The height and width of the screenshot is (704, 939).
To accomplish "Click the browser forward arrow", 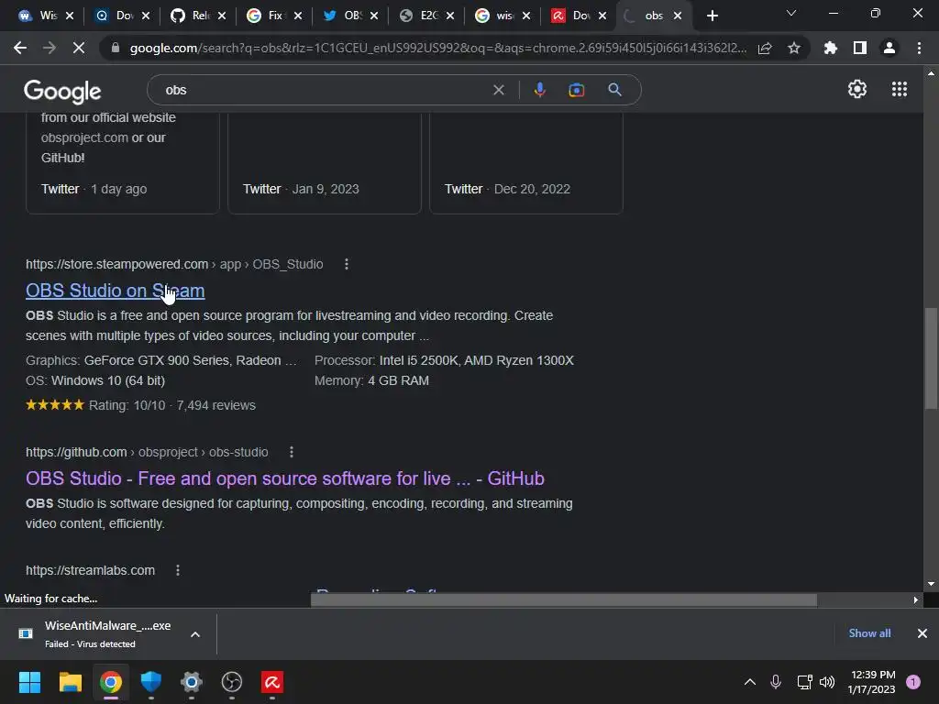I will [x=50, y=48].
